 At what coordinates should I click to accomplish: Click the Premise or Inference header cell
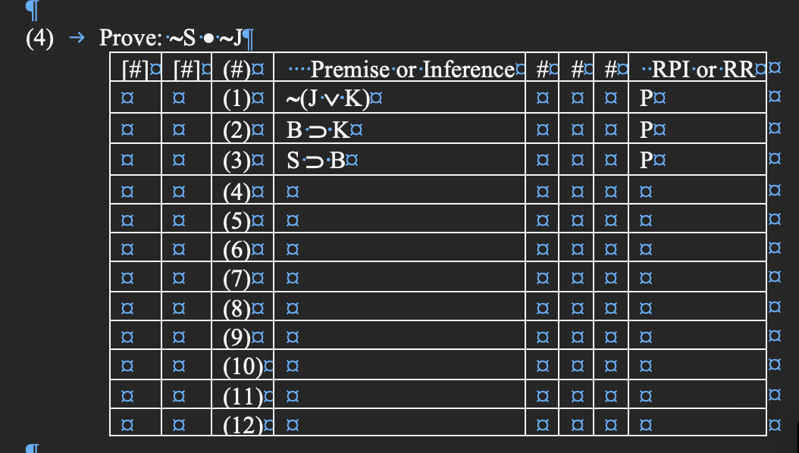[399, 67]
